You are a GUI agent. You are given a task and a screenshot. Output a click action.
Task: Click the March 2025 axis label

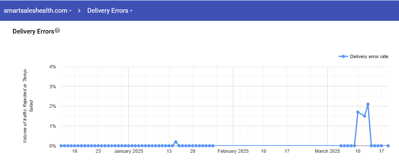click(327, 151)
